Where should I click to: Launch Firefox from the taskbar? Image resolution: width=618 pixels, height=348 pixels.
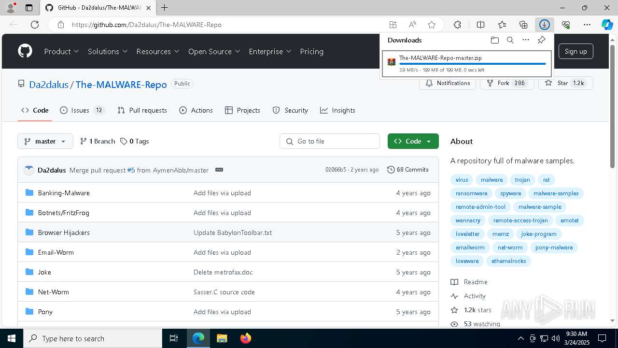(x=245, y=338)
